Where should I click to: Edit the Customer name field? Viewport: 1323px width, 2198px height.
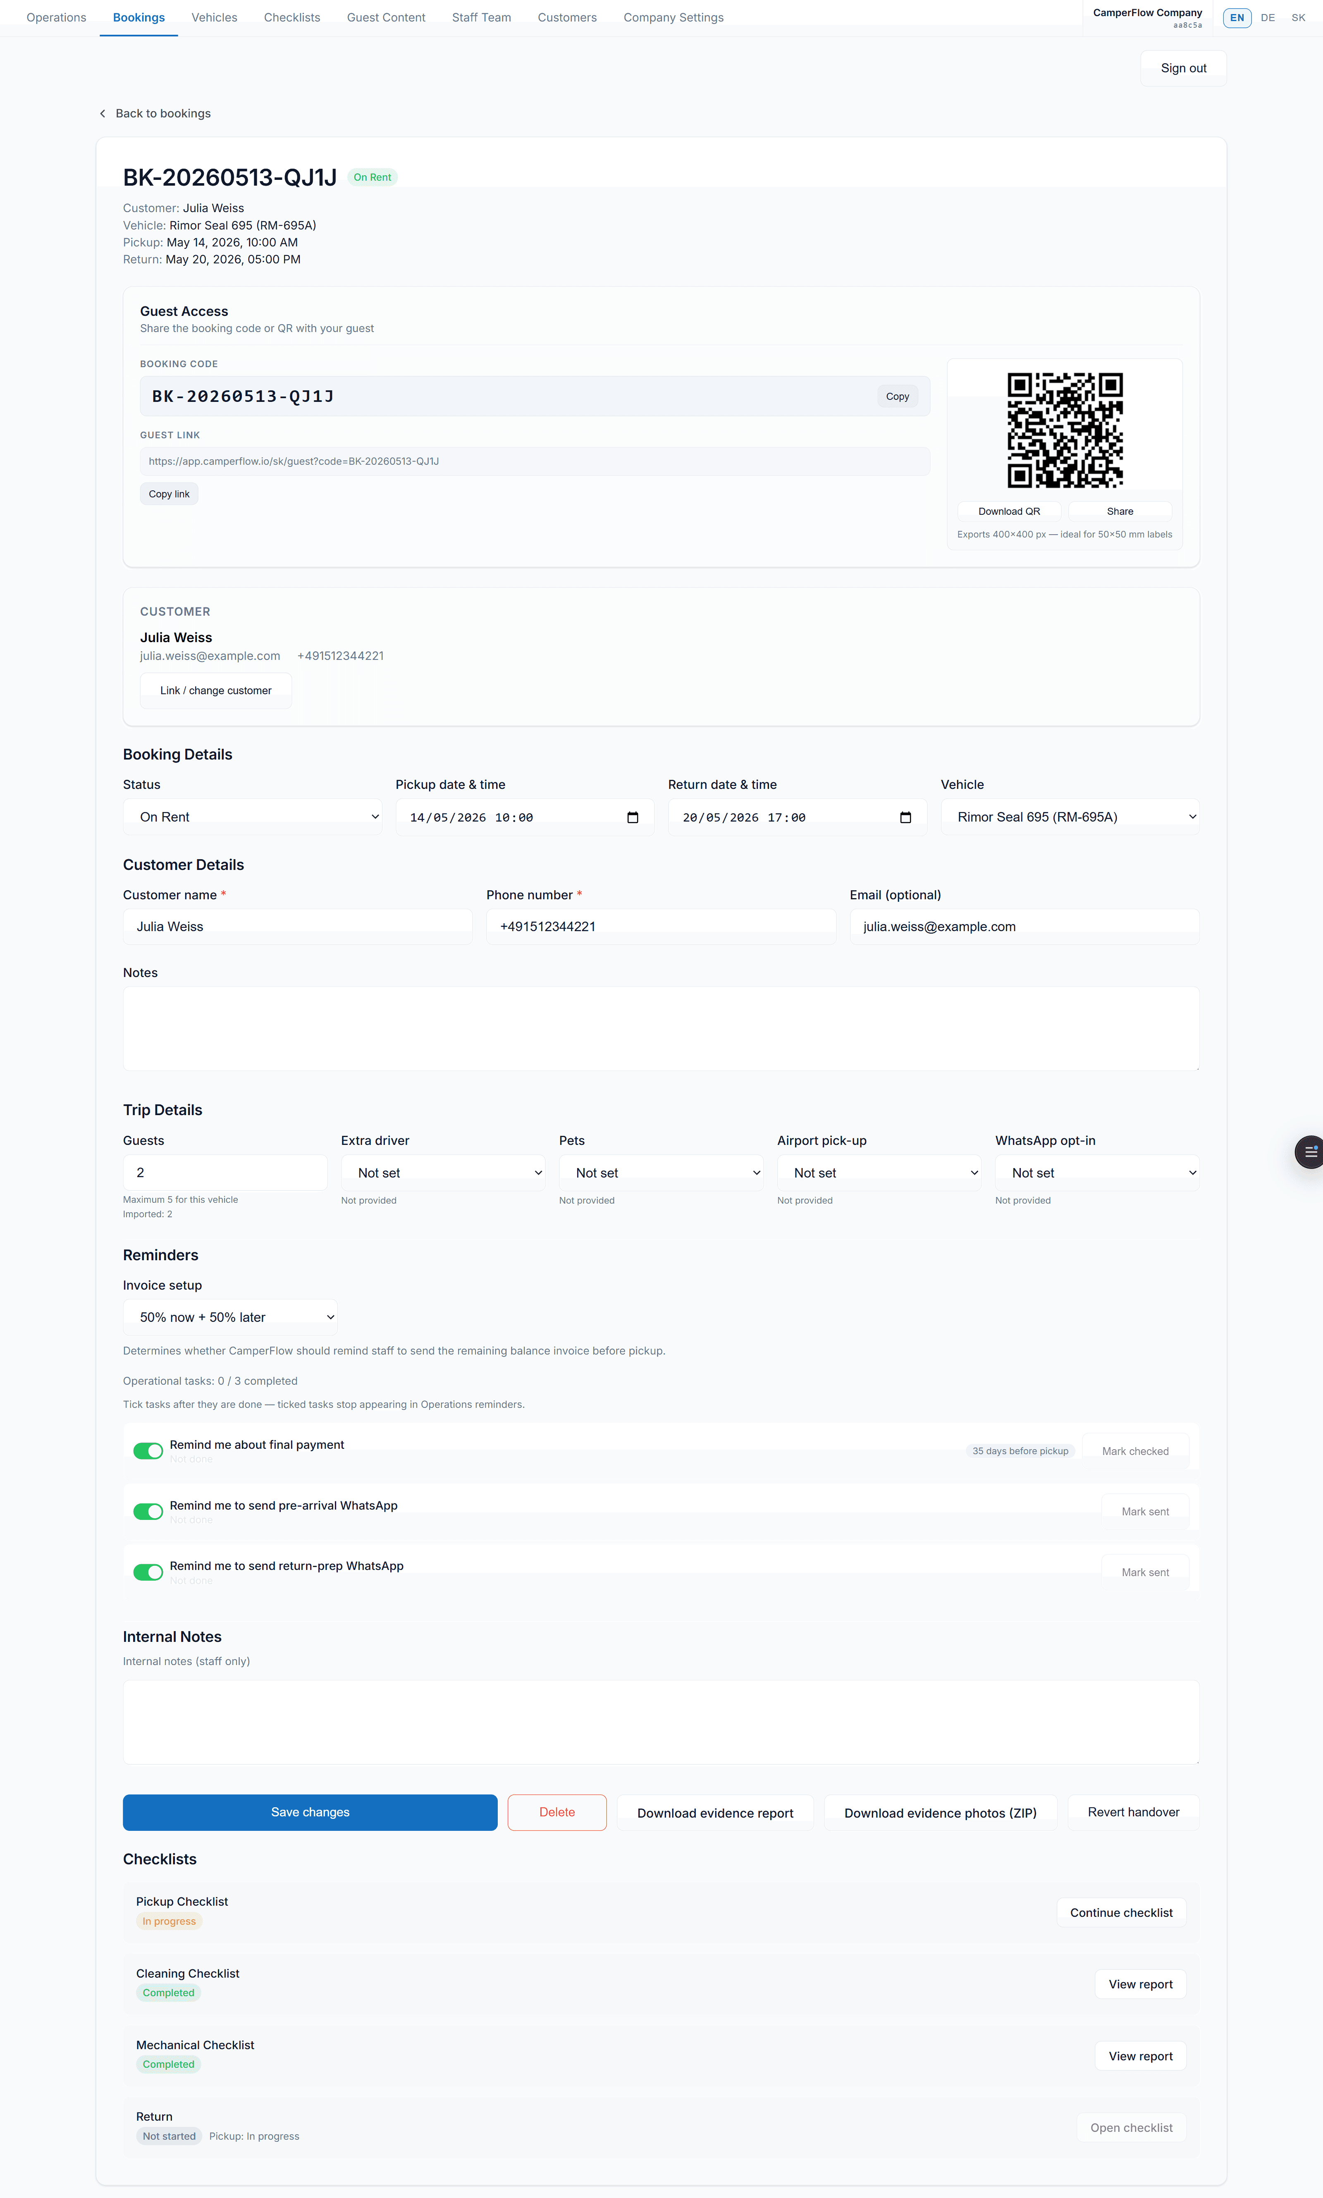[298, 927]
